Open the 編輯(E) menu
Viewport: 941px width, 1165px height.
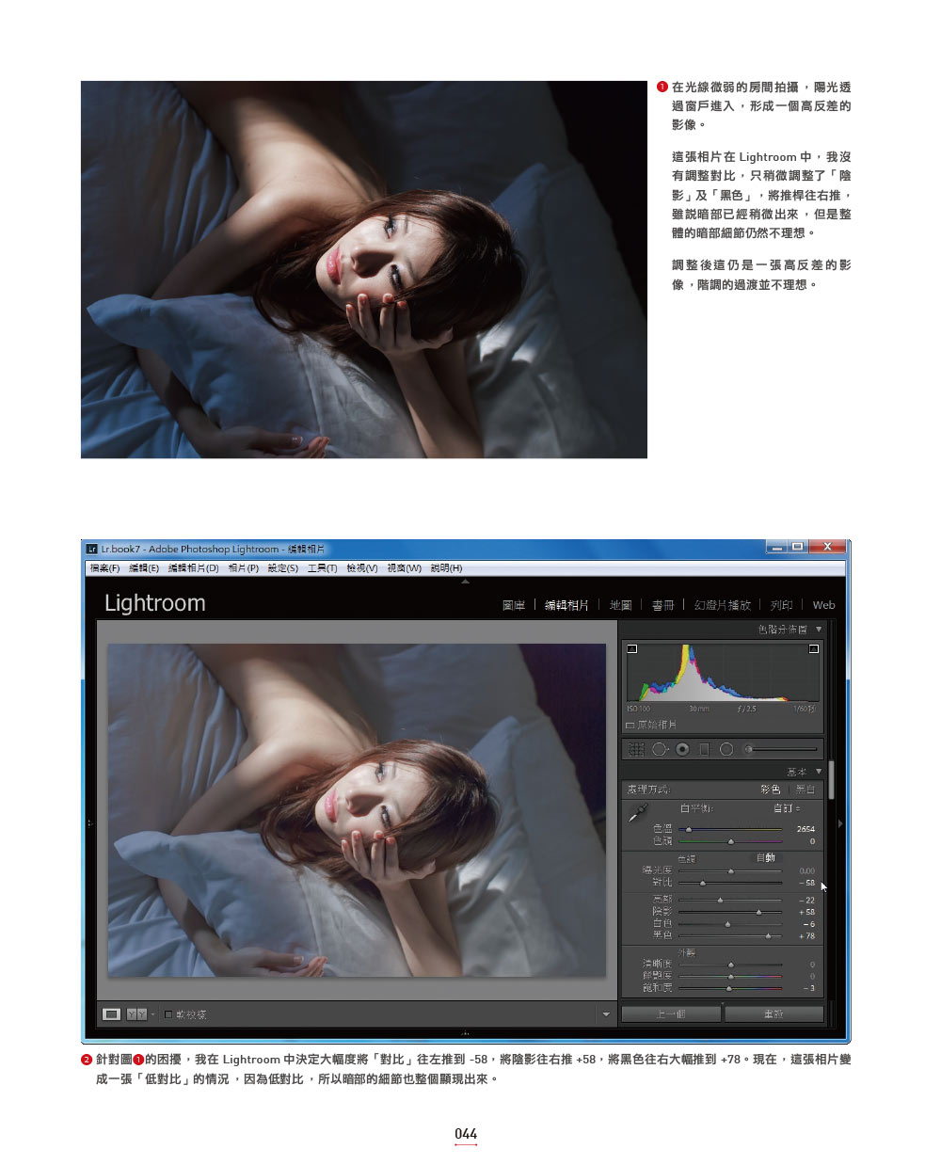click(144, 568)
